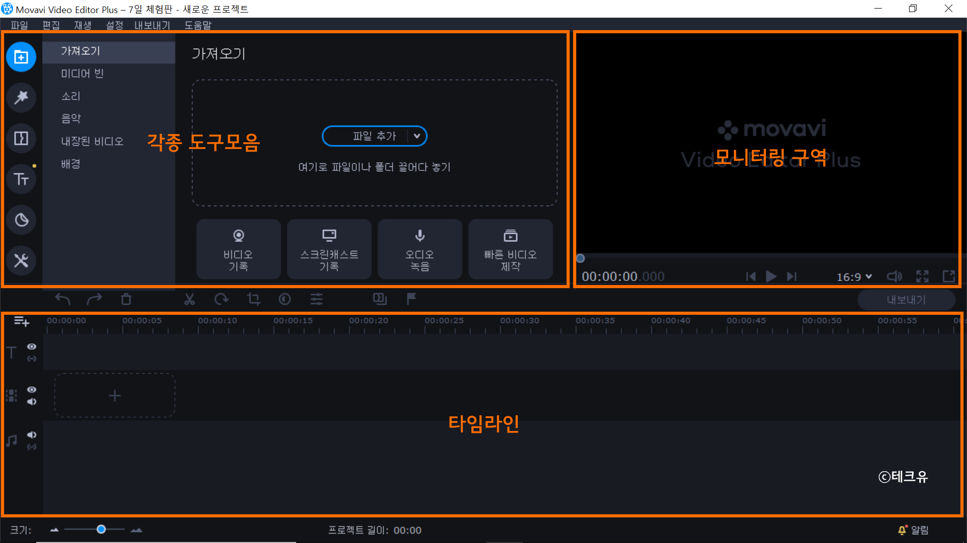This screenshot has width=967, height=543.
Task: Toggle video track visibility eye
Action: coord(32,390)
